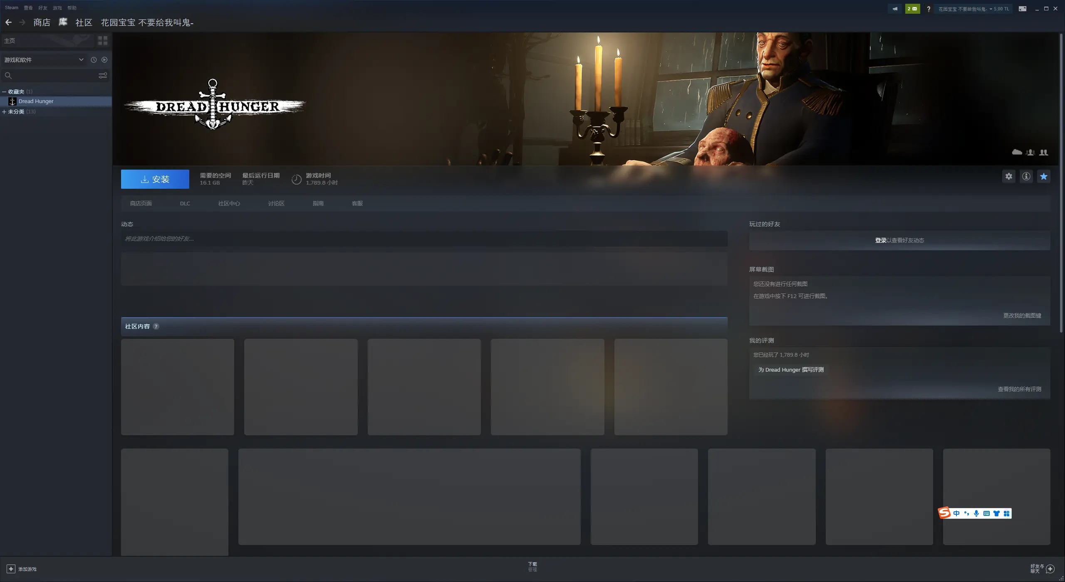Open Sogou toolbox grid icon
The width and height of the screenshot is (1065, 582).
tap(1006, 513)
